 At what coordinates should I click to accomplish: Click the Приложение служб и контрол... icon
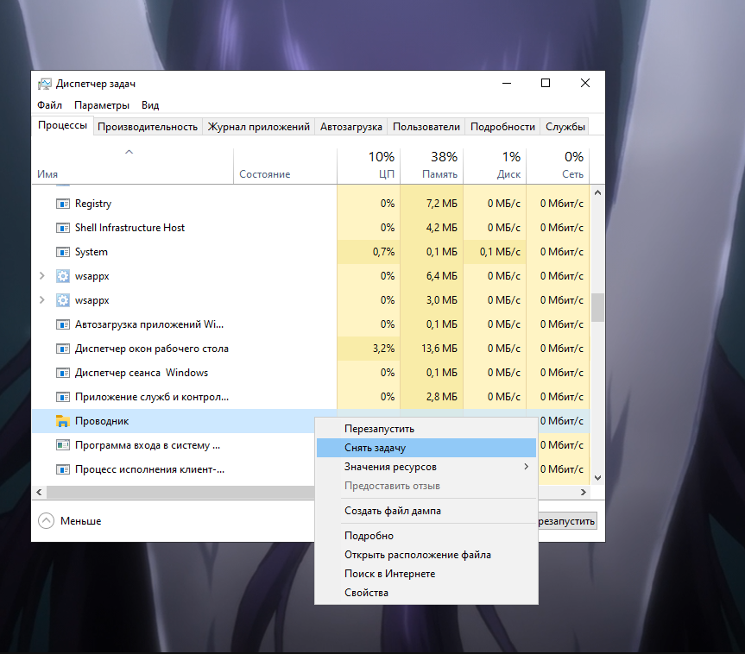(63, 397)
